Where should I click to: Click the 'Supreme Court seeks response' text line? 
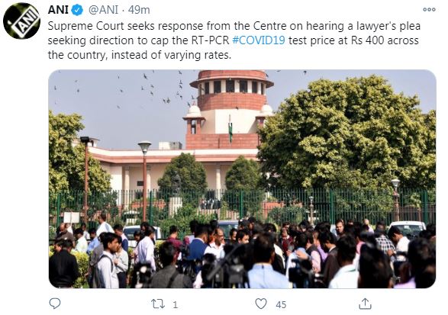pyautogui.click(x=234, y=26)
